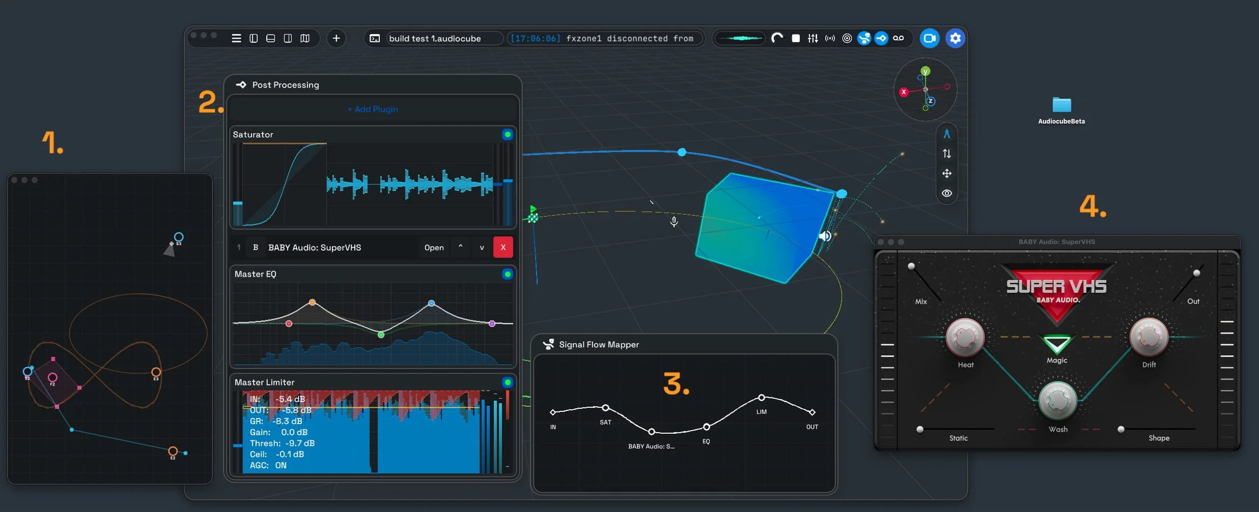Click the Drift knob in SuperVHS
The height and width of the screenshot is (512, 1259).
[x=1149, y=338]
